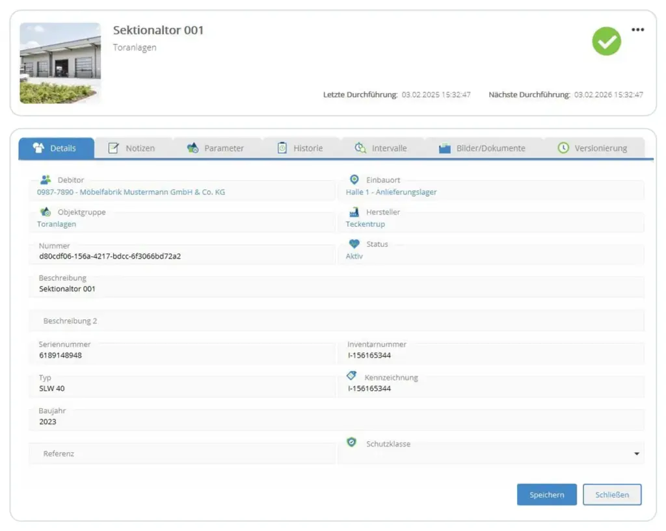
Task: Open the three-dots options menu
Action: click(x=638, y=30)
